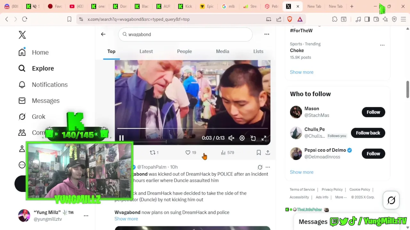Click the X logo in sidebar
This screenshot has height=230, width=410.
click(x=22, y=35)
